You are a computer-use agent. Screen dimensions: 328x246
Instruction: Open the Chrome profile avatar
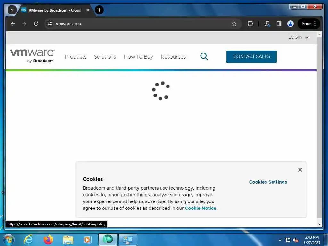point(290,24)
